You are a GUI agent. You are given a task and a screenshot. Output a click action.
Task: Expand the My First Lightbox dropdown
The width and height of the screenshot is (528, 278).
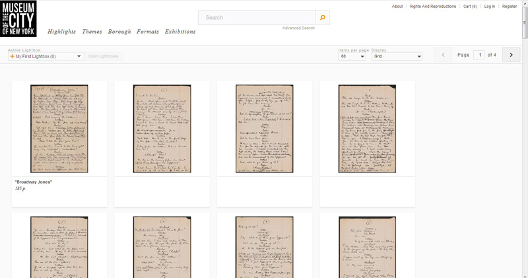click(46, 56)
